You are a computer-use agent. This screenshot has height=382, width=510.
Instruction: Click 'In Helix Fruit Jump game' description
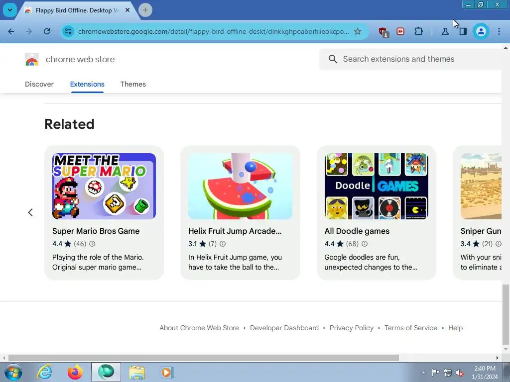[x=235, y=262]
